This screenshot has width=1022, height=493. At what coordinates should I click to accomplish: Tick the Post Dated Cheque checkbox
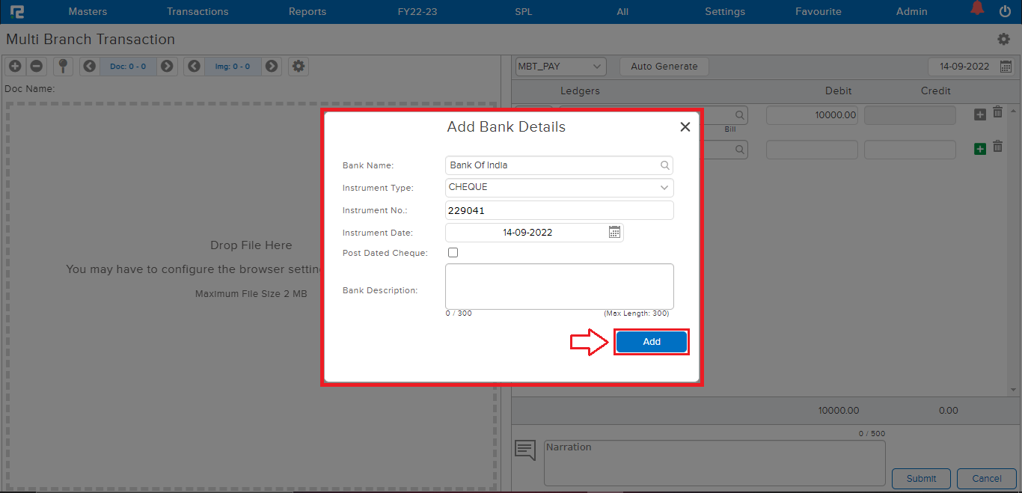453,253
